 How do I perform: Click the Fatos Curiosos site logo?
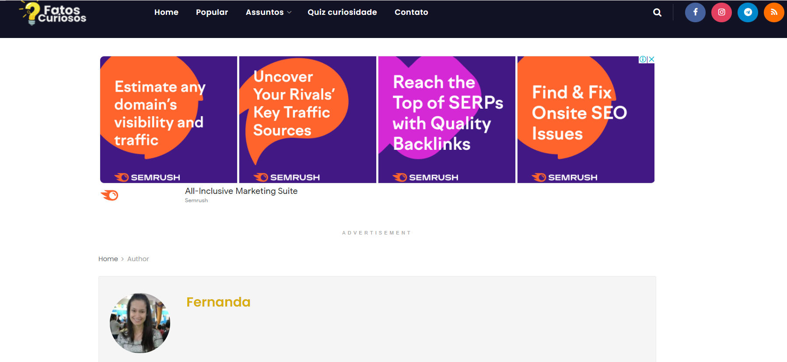click(53, 14)
